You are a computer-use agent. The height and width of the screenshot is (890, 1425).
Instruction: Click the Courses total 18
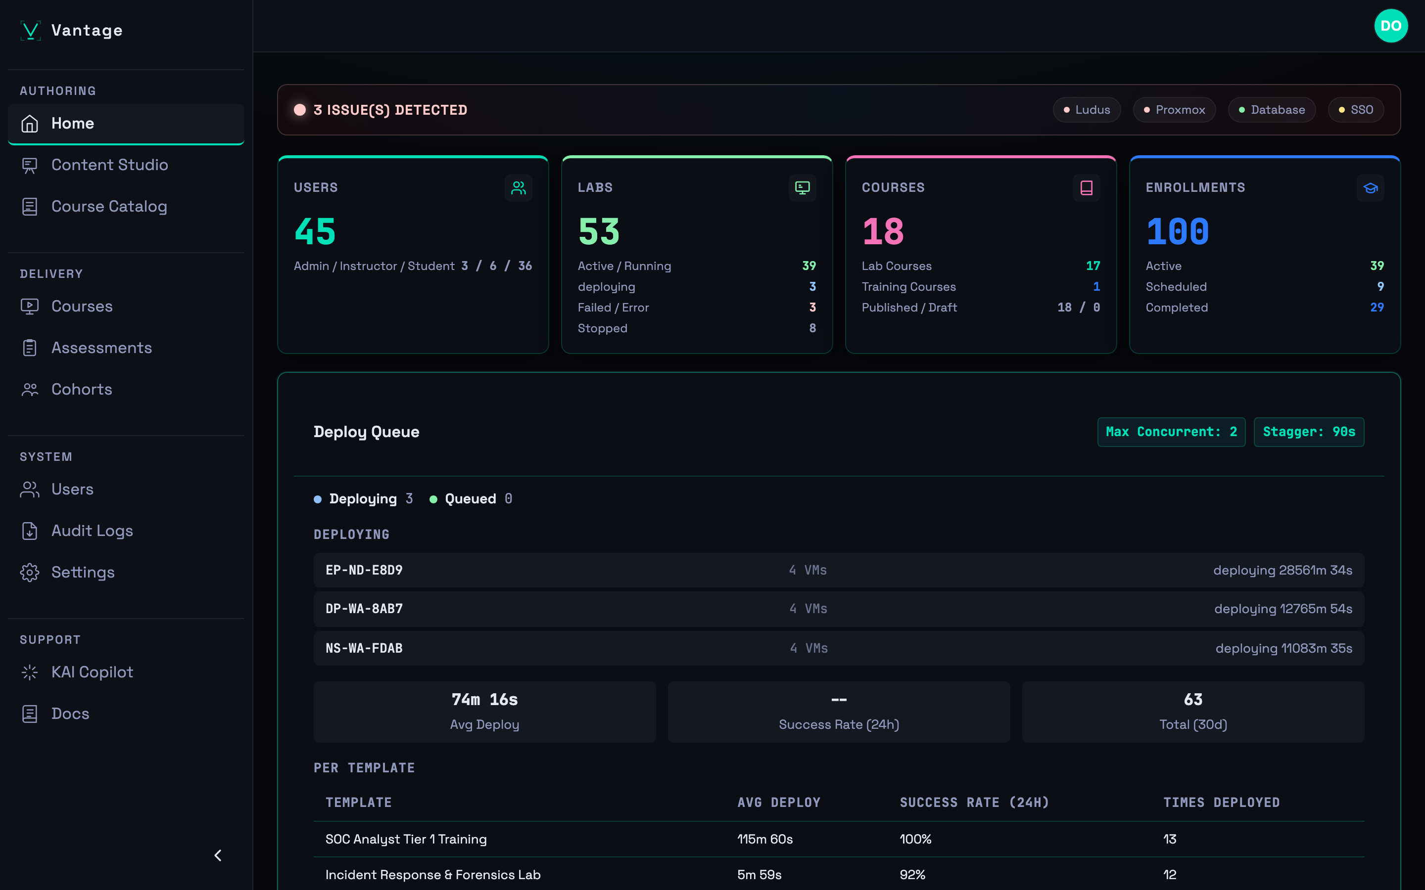tap(883, 231)
